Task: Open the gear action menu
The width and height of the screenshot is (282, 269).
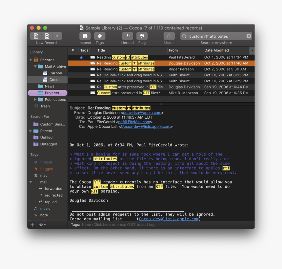Action: 42,225
